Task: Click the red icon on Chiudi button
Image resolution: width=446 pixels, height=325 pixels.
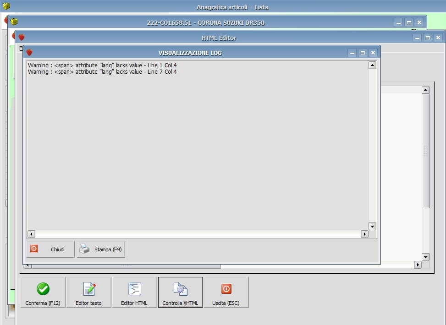Action: coord(34,249)
